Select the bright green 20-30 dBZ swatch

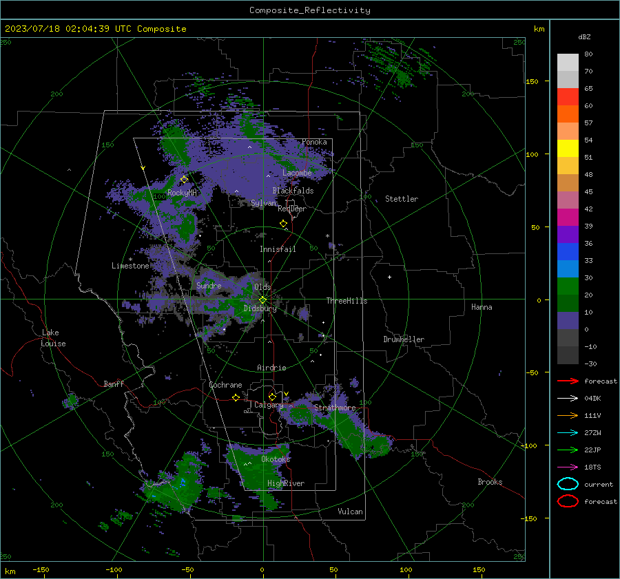click(568, 286)
